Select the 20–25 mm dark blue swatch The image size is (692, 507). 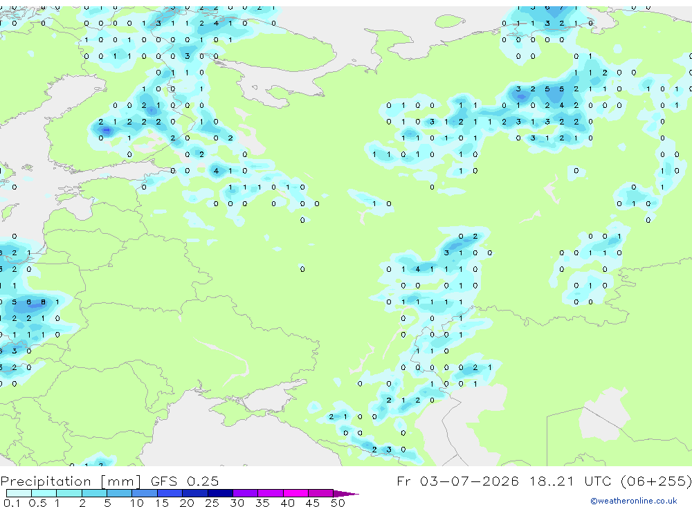pos(194,493)
